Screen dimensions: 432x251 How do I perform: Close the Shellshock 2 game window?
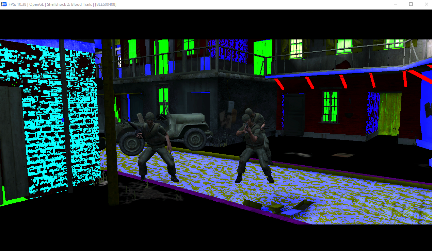426,4
